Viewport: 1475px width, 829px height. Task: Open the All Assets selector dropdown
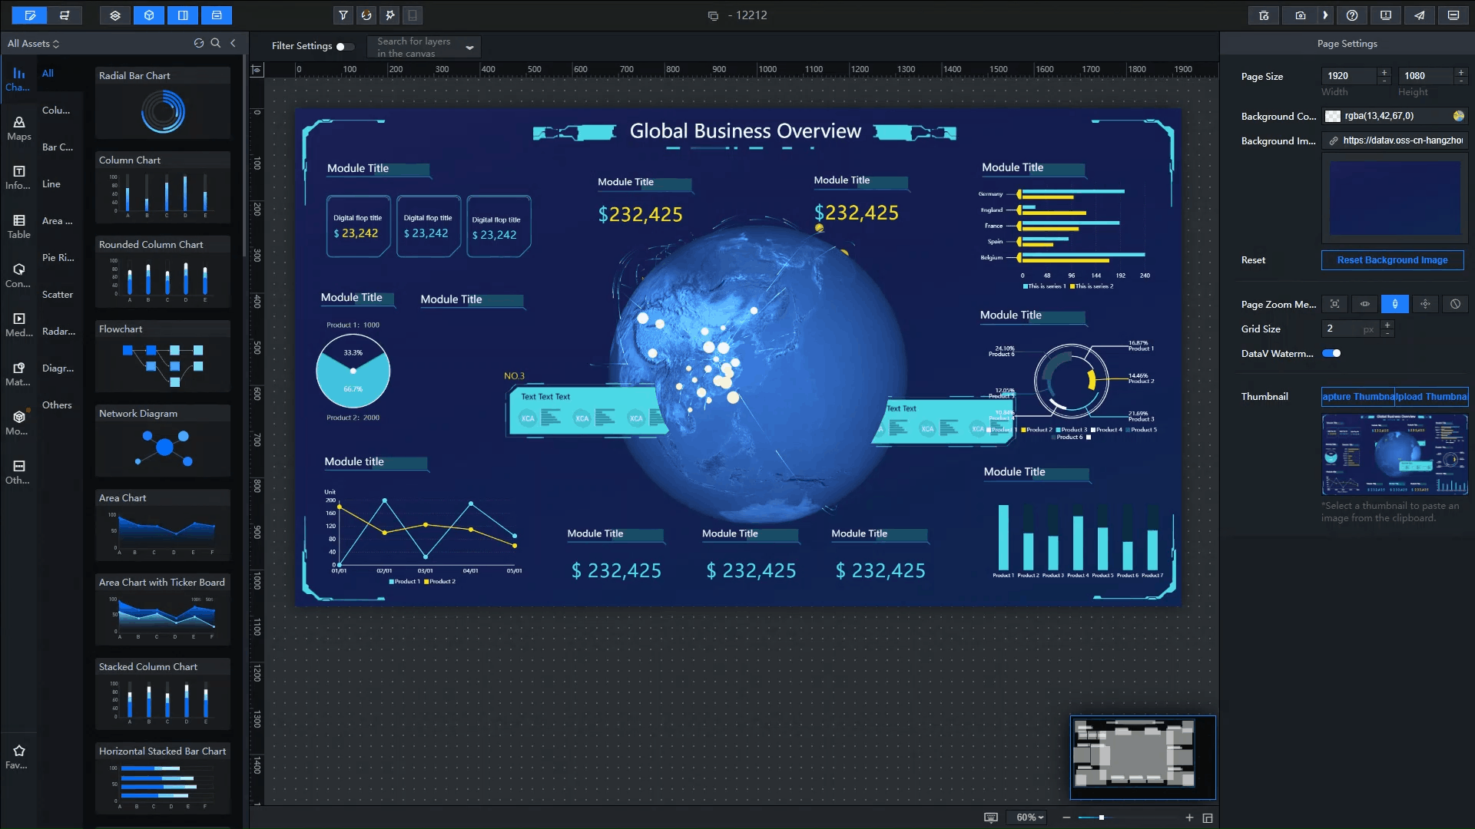point(33,44)
